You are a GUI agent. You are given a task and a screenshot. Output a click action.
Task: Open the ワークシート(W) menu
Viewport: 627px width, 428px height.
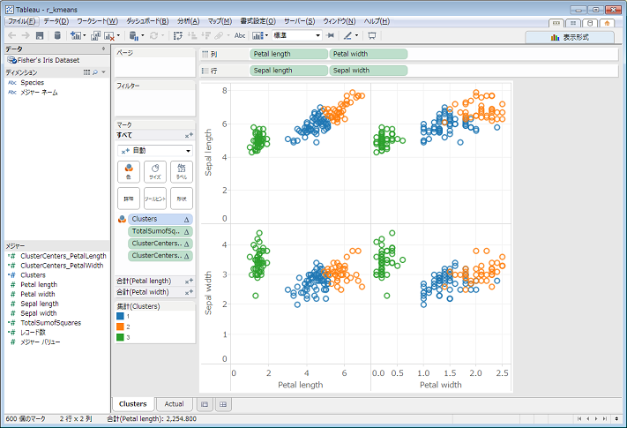pyautogui.click(x=98, y=21)
